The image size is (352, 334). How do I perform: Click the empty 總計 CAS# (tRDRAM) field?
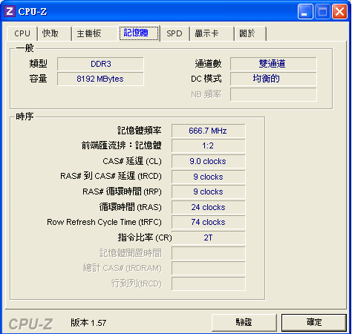(209, 269)
